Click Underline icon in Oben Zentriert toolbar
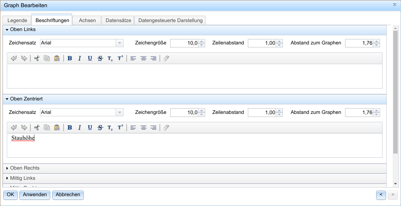 [x=90, y=128]
